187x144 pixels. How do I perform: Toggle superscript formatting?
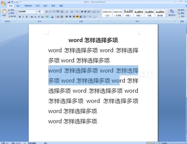coord(39,17)
